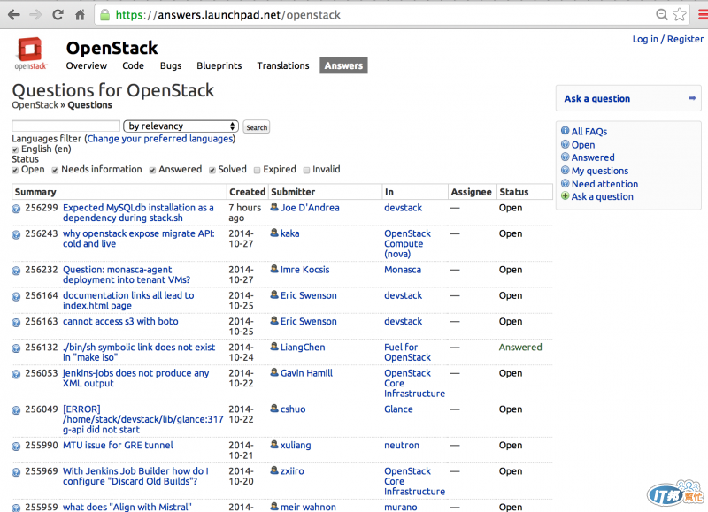Screen dimensions: 708x512
Task: Open submitter Eric Swenson on row 256164
Action: click(x=308, y=295)
